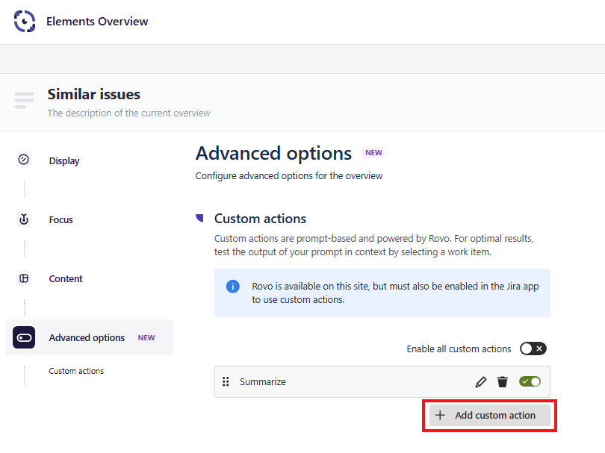The width and height of the screenshot is (605, 453).
Task: Grab the Summarize row drag handle
Action: tap(226, 382)
